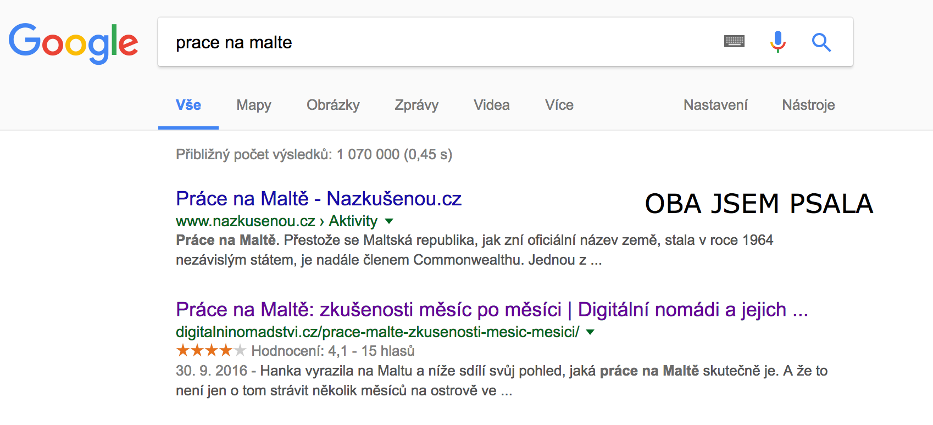Open the on-screen keyboard icon
The height and width of the screenshot is (425, 933).
point(735,41)
